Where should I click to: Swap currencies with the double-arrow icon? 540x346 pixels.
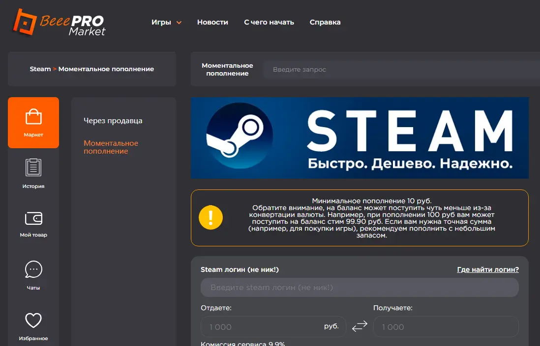[x=360, y=326]
